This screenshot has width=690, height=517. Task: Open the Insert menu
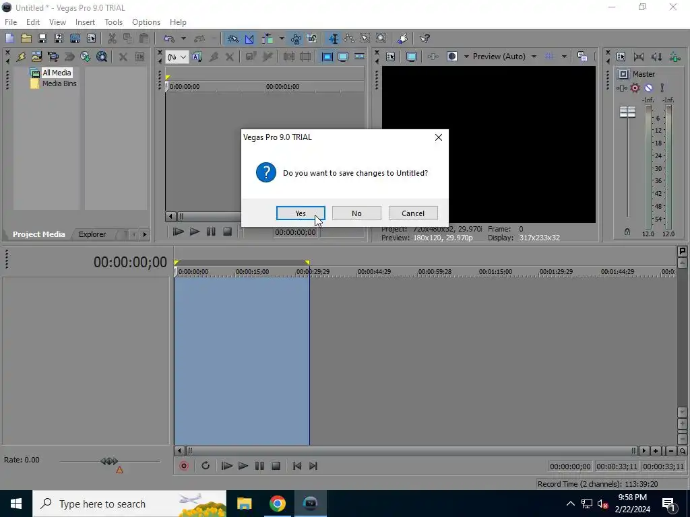coord(85,22)
